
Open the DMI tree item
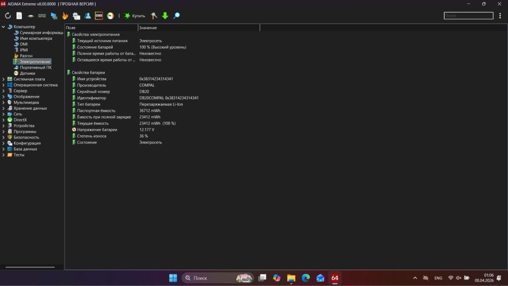click(x=21, y=44)
